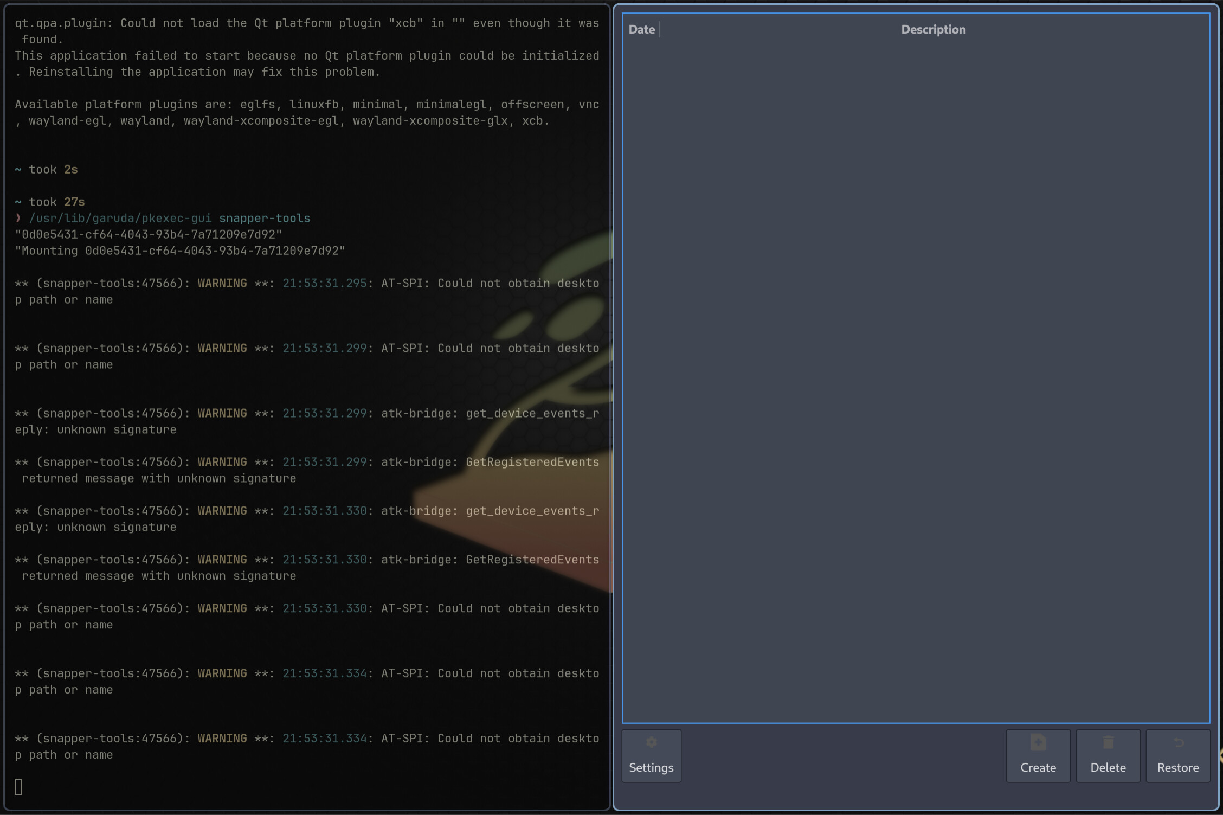This screenshot has height=815, width=1223.
Task: Create a new snapshot via Create label
Action: click(1038, 768)
